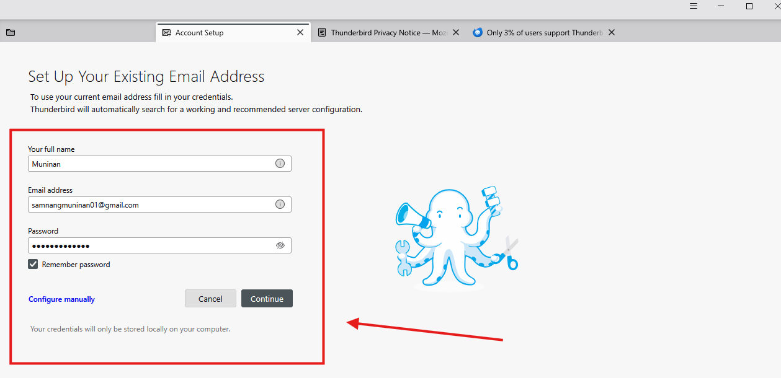Close the Thunderbird Privacy Notice tab
The height and width of the screenshot is (378, 781).
(456, 33)
